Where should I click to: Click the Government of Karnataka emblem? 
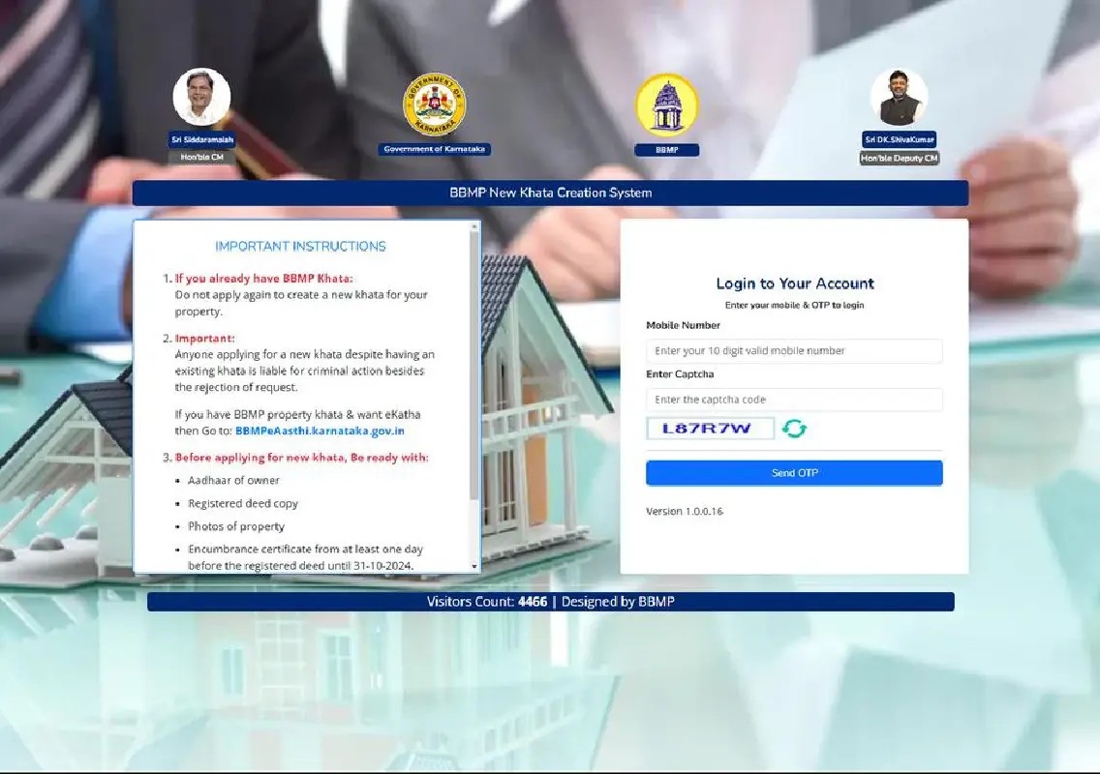pos(434,104)
